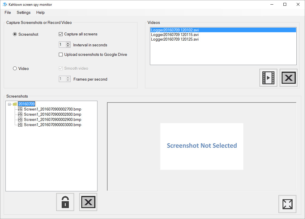The image size is (305, 219).
Task: Collapse the 20160709 folder node
Action: 9,104
